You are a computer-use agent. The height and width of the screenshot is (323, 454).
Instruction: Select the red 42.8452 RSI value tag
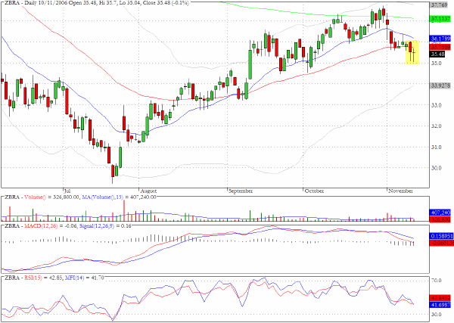pos(440,298)
